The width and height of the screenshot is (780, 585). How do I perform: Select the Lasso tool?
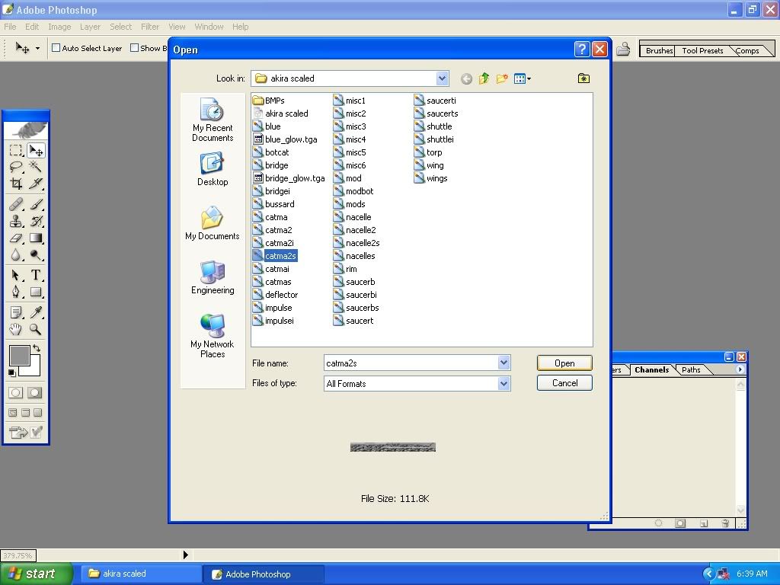(16, 167)
